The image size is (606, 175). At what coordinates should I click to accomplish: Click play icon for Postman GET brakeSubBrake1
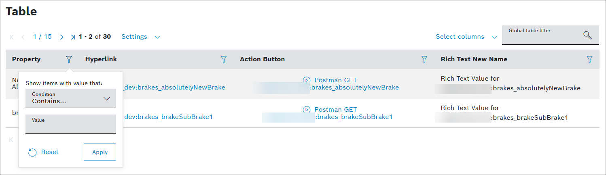[306, 110]
